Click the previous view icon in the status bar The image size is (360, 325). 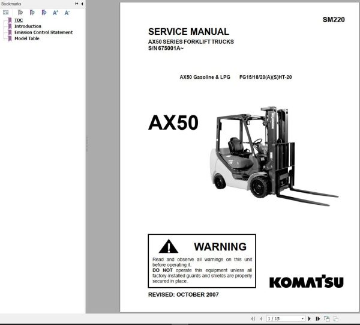tap(326, 319)
